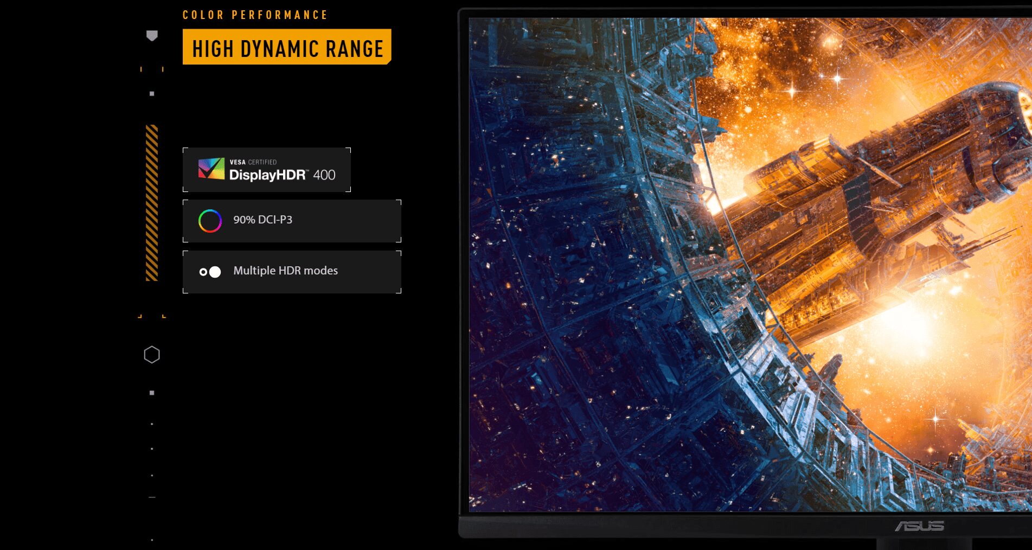Click the COLOR PERFORMANCE label
The image size is (1032, 550).
click(255, 15)
